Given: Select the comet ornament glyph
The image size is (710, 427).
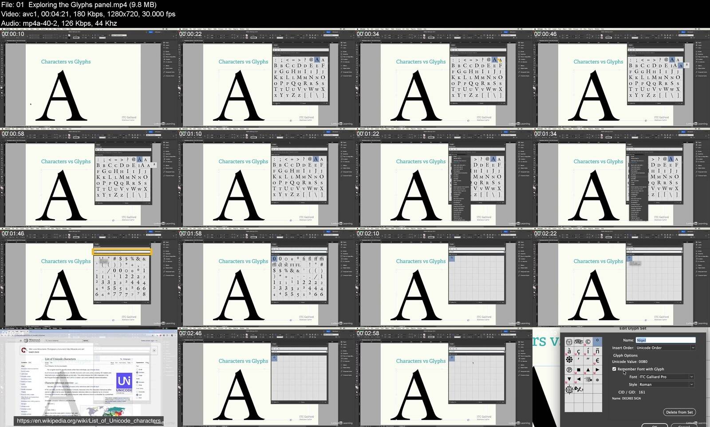Looking at the screenshot, I should pos(588,379).
